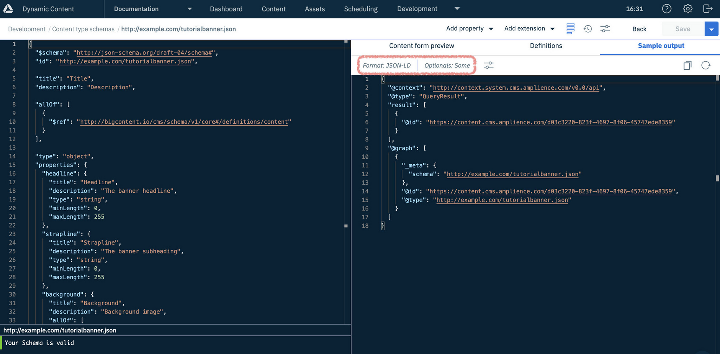Click the "allOf" key on line 8
The height and width of the screenshot is (354, 720).
click(47, 105)
